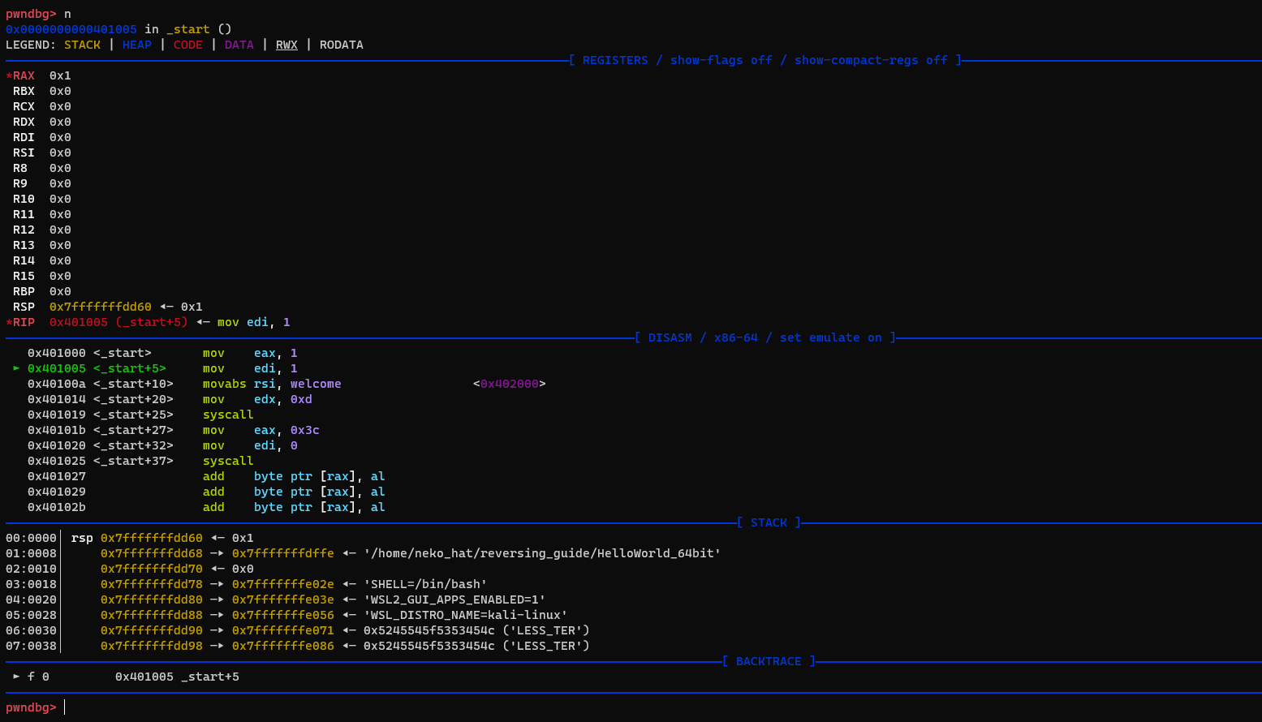Screen dimensions: 1262x722
Task: Click the <0x402000> welcome address
Action: [510, 384]
